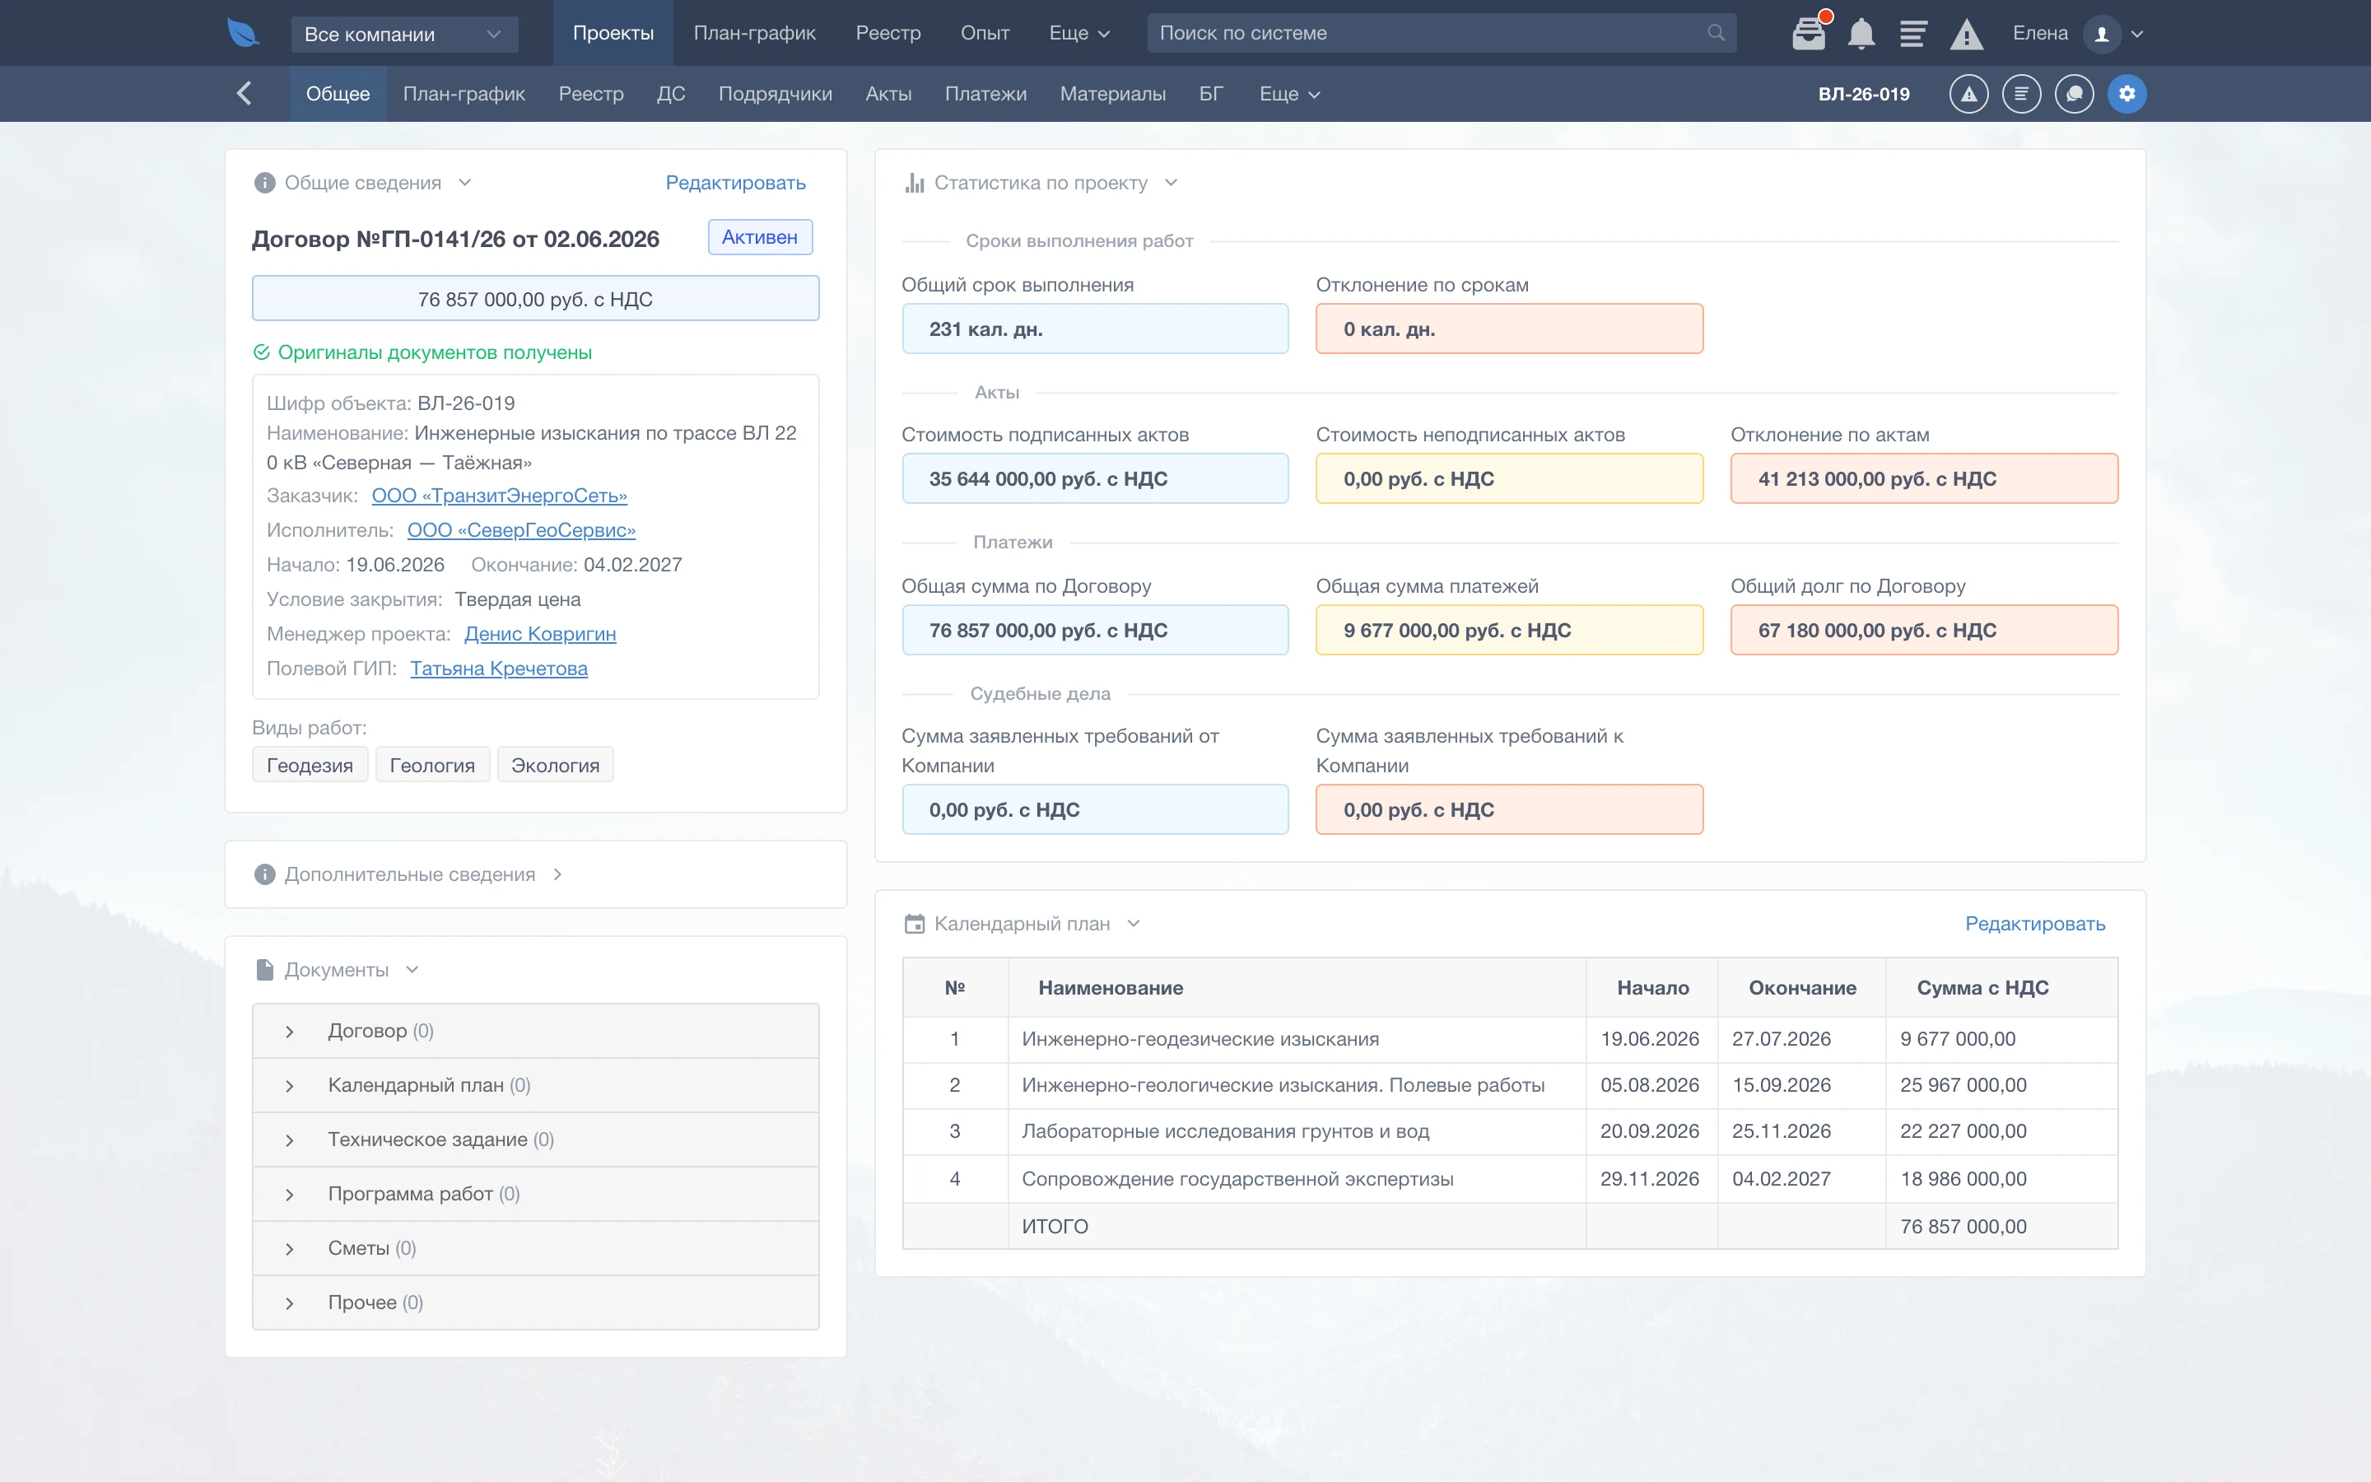Click the dark warning triangle in top bar
The image size is (2371, 1482).
click(x=1966, y=35)
